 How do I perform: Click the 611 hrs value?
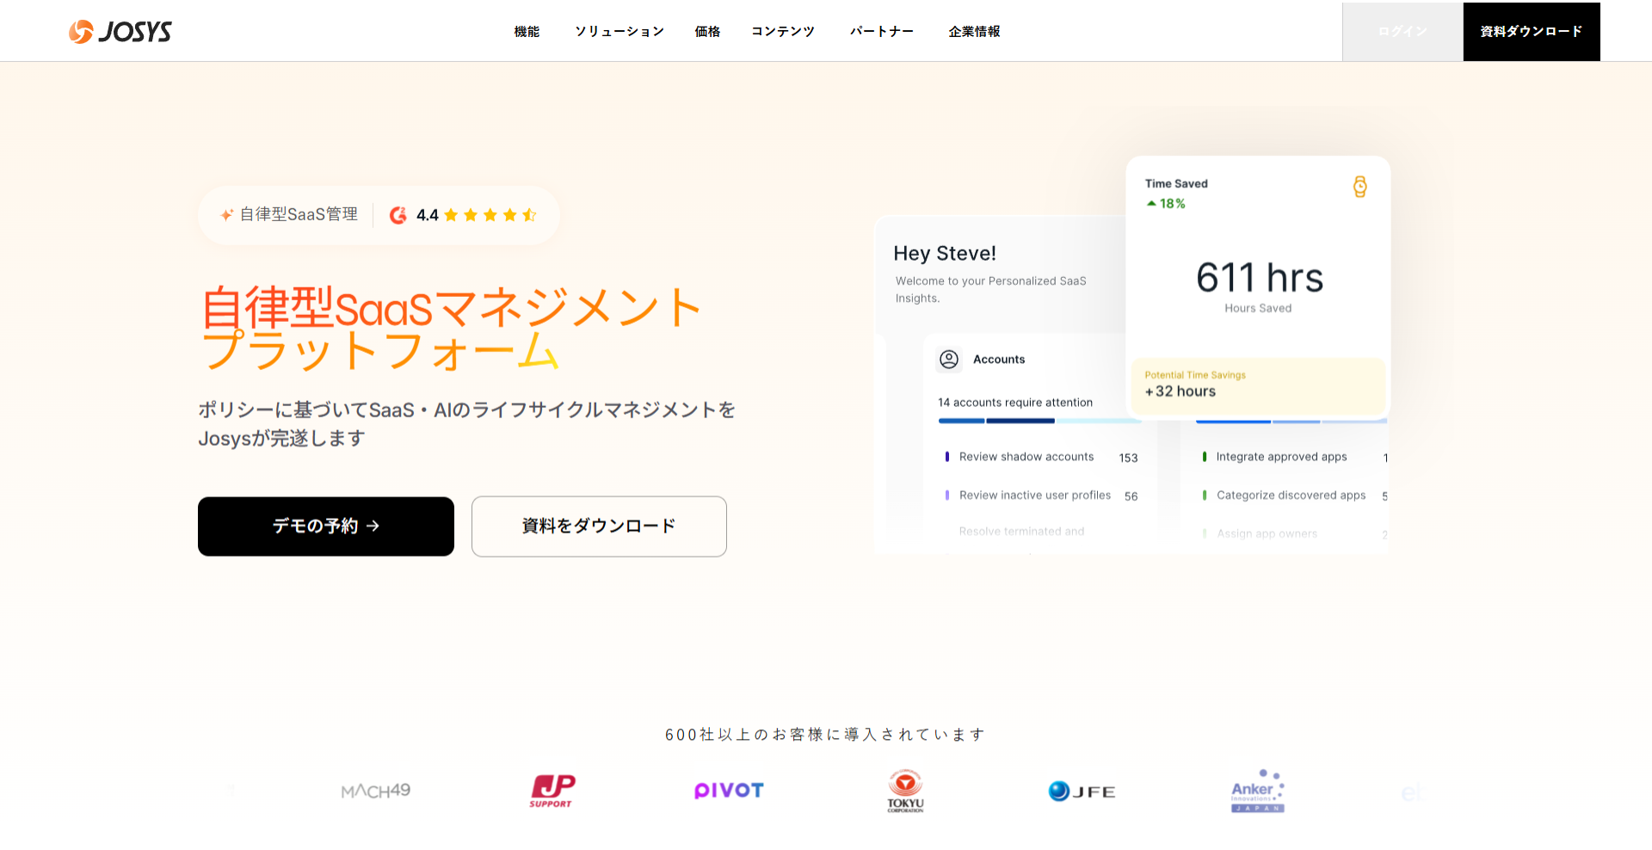click(x=1260, y=278)
